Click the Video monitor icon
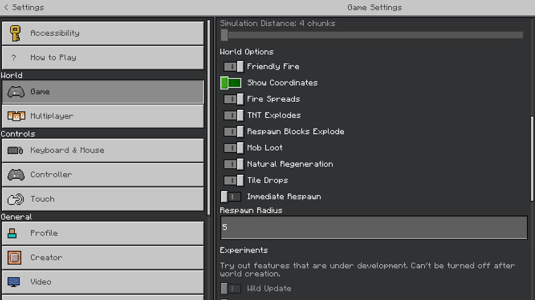This screenshot has width=535, height=300. tap(13, 282)
